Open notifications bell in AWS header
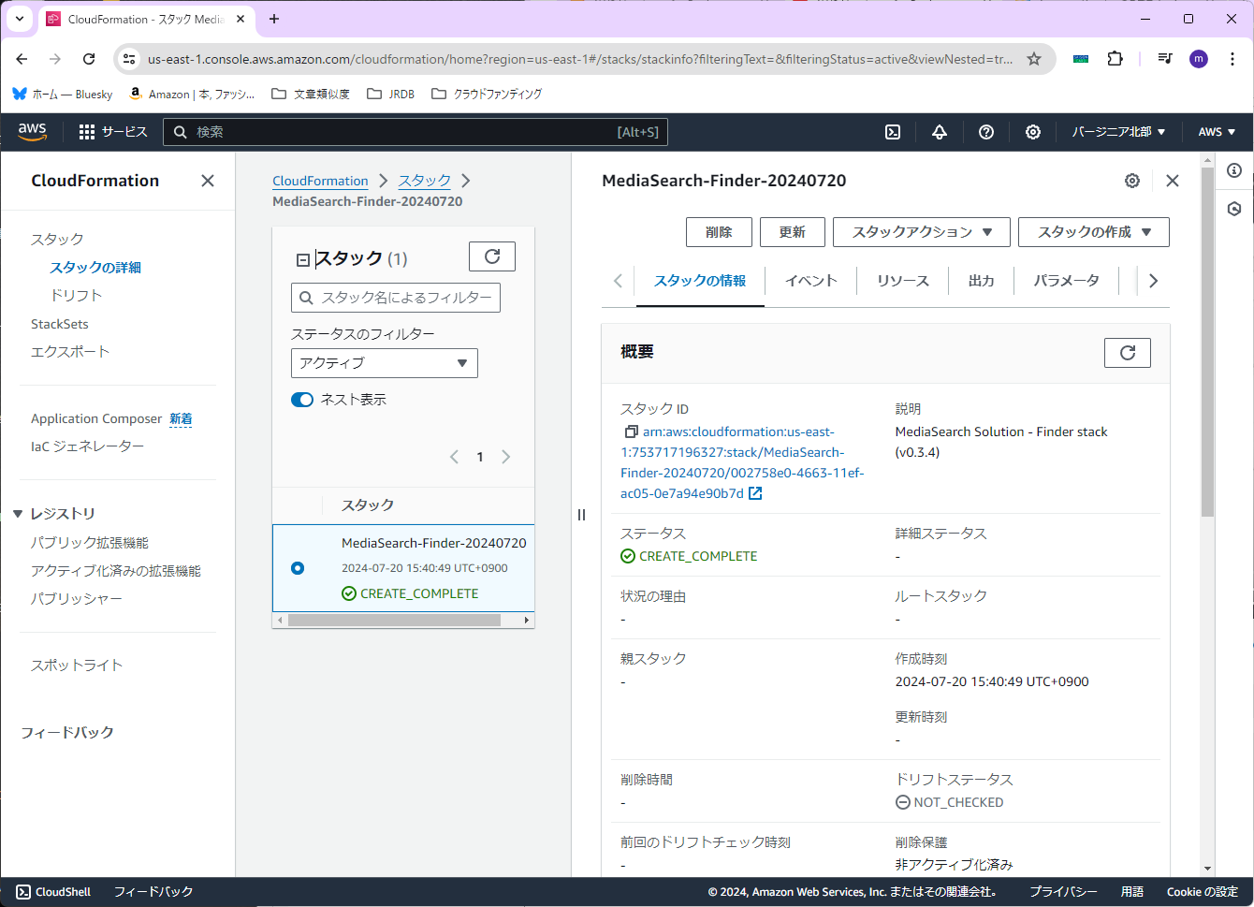 (x=940, y=132)
